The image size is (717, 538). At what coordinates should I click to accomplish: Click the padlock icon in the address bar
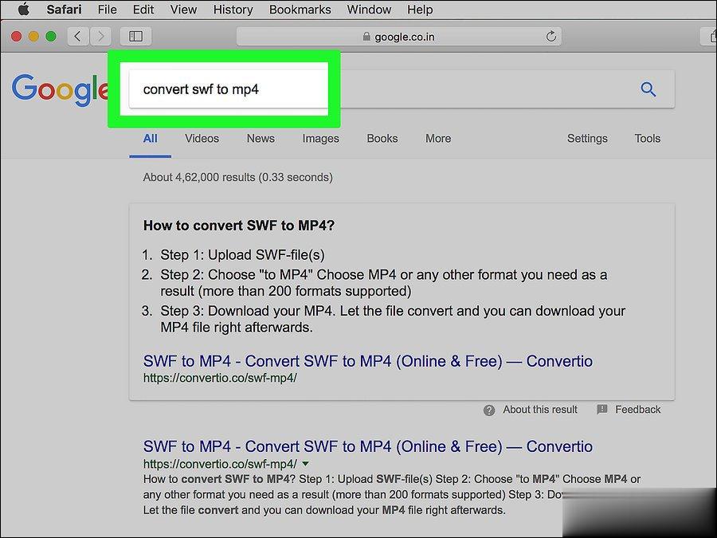pos(366,36)
